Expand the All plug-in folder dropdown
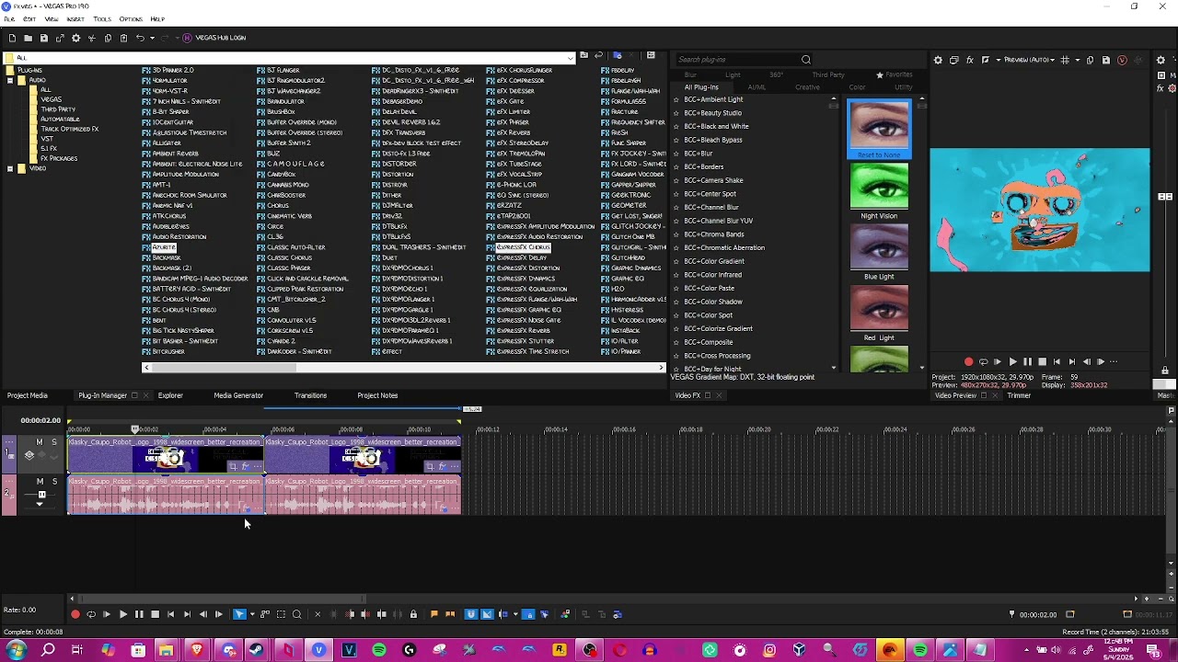The image size is (1178, 662). [570, 58]
